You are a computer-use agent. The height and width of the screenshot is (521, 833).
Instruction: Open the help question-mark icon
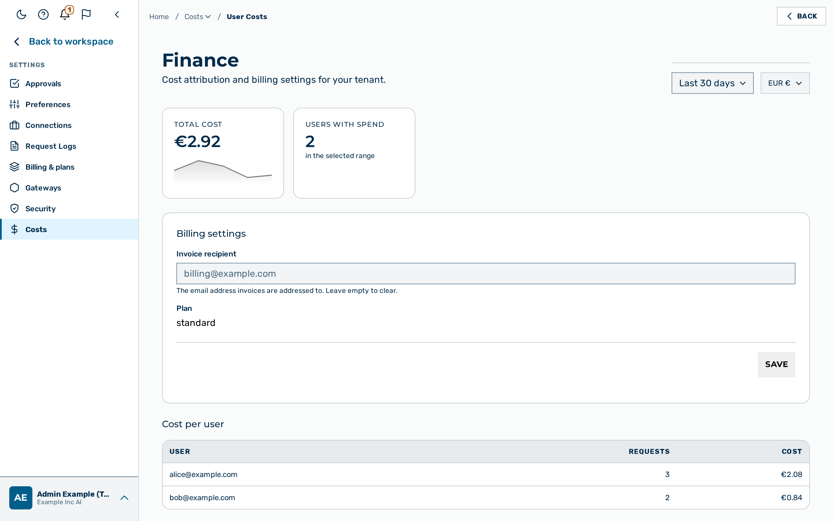coord(43,14)
